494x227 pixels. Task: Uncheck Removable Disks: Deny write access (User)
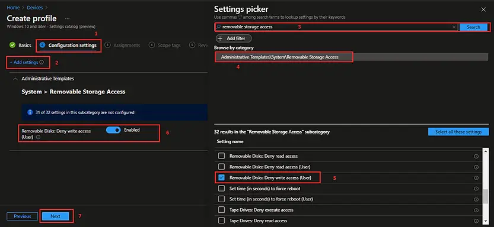coord(221,178)
